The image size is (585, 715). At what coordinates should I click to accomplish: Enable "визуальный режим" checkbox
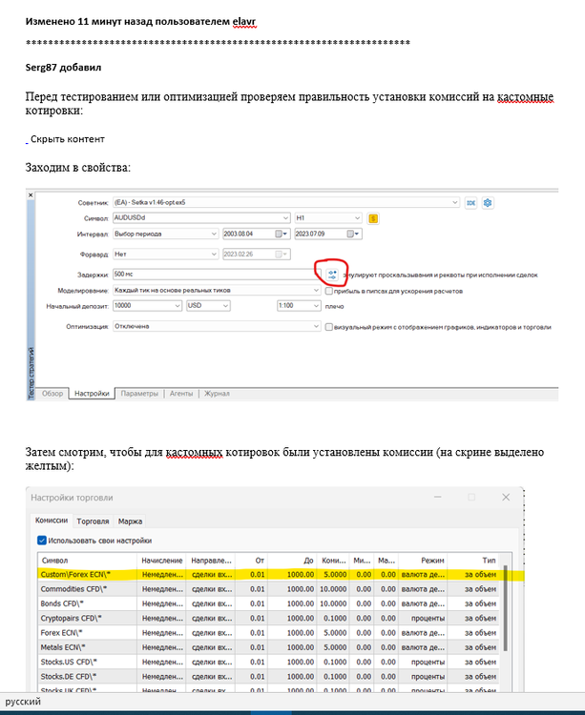(328, 327)
